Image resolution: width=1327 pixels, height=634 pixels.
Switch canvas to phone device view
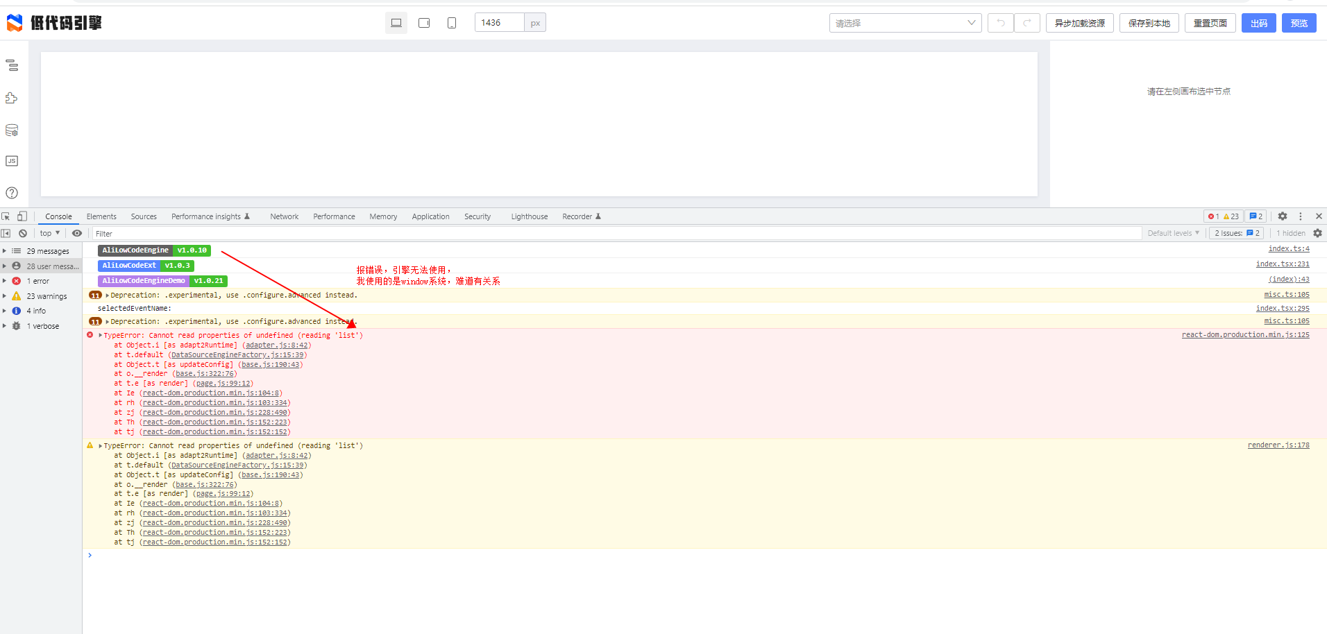pos(452,23)
